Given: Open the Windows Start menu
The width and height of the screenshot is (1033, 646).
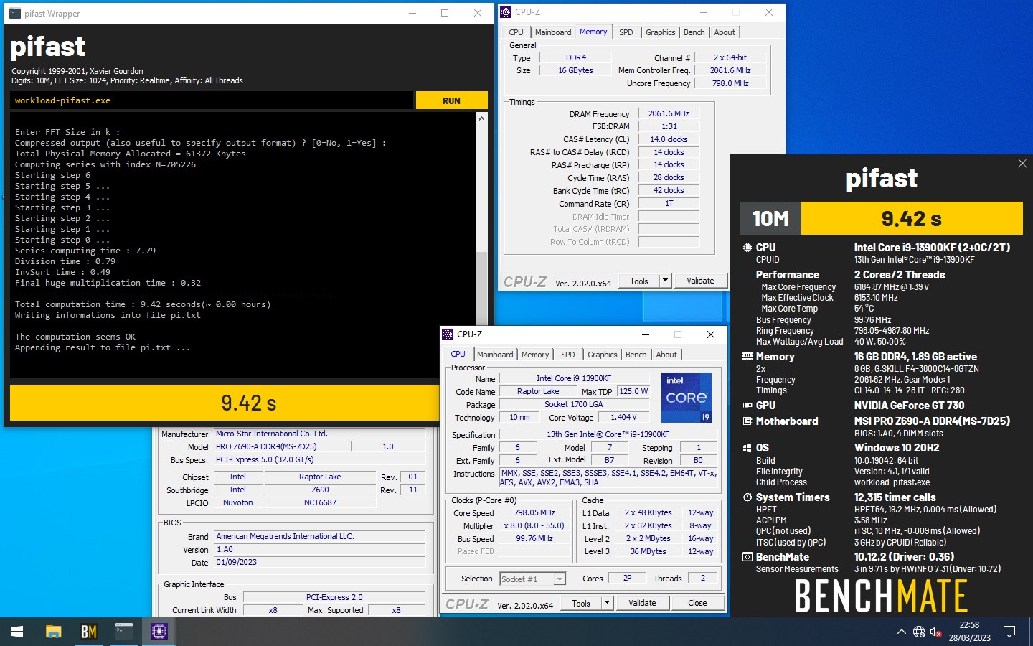Looking at the screenshot, I should pos(17,632).
